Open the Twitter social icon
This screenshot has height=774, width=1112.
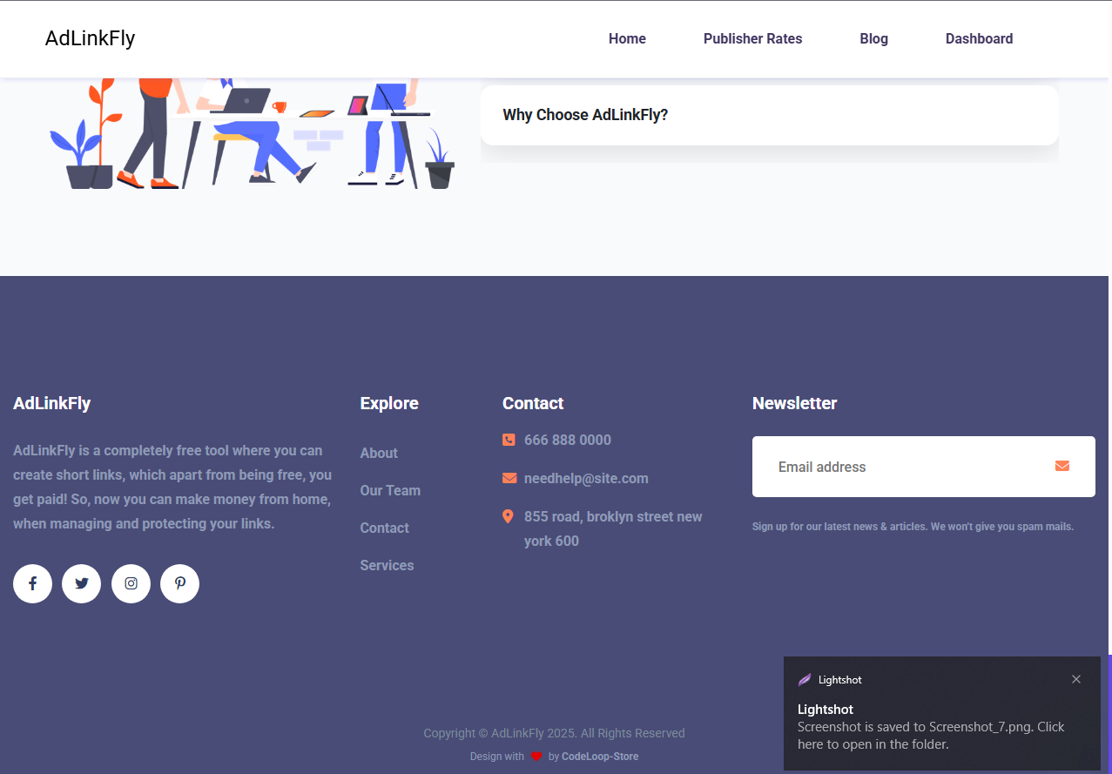pos(82,583)
